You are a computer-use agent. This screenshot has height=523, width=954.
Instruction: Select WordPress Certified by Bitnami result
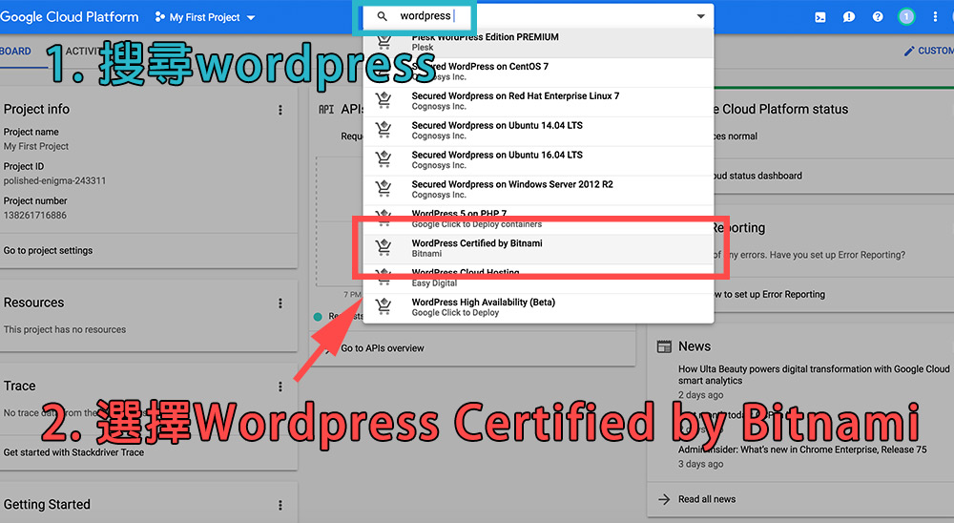(538, 248)
